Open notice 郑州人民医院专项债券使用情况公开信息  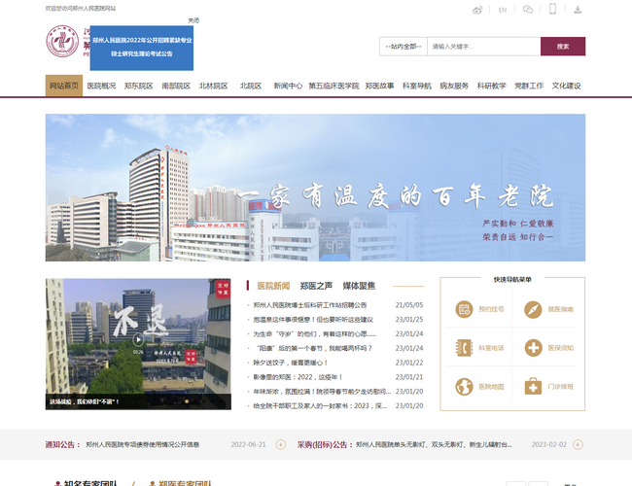143,445
